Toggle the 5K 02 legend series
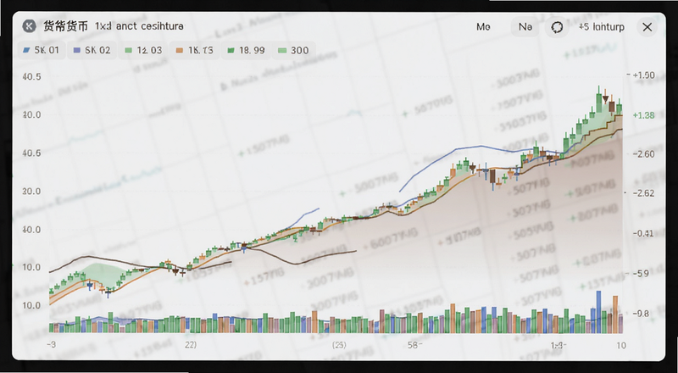The width and height of the screenshot is (678, 373). 92,50
